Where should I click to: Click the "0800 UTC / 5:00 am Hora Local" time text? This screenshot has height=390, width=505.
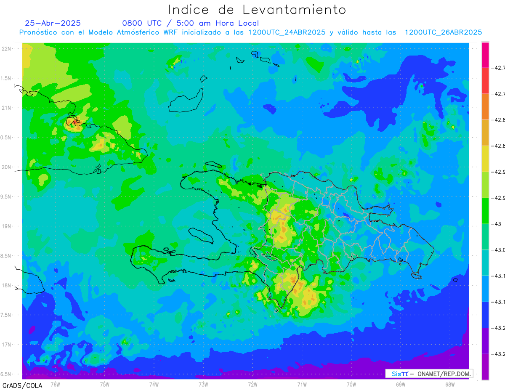[x=191, y=23]
